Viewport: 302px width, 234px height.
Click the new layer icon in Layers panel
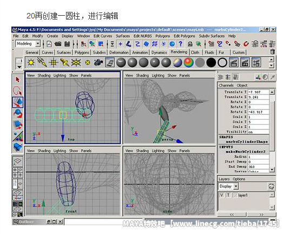coord(271,186)
